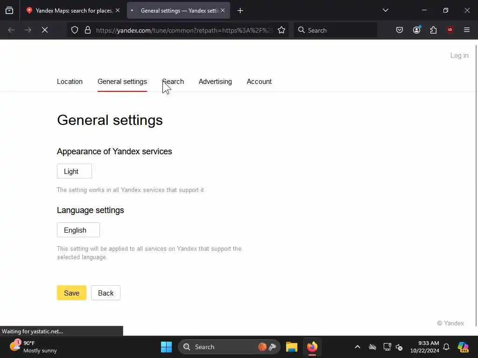Close the Yandex Maps tab
Viewport: 478px width, 358px height.
(x=118, y=10)
